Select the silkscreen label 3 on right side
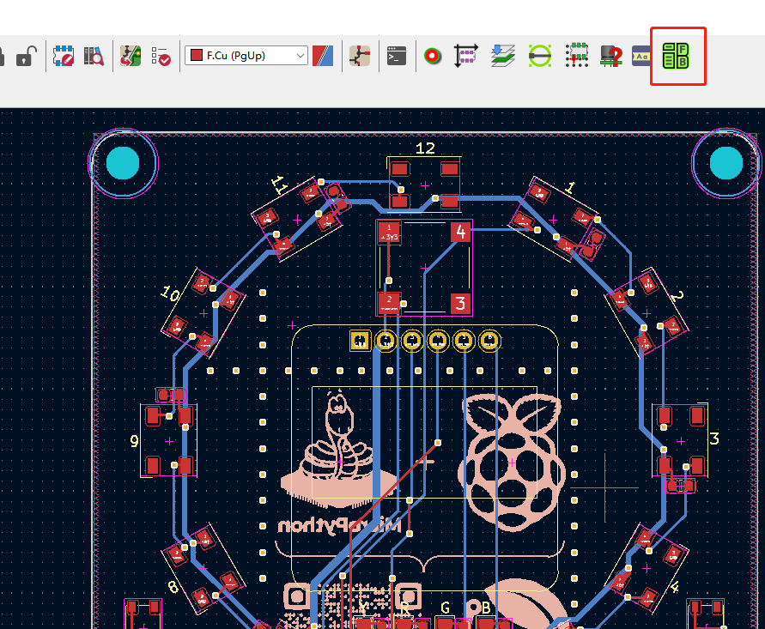 (714, 438)
